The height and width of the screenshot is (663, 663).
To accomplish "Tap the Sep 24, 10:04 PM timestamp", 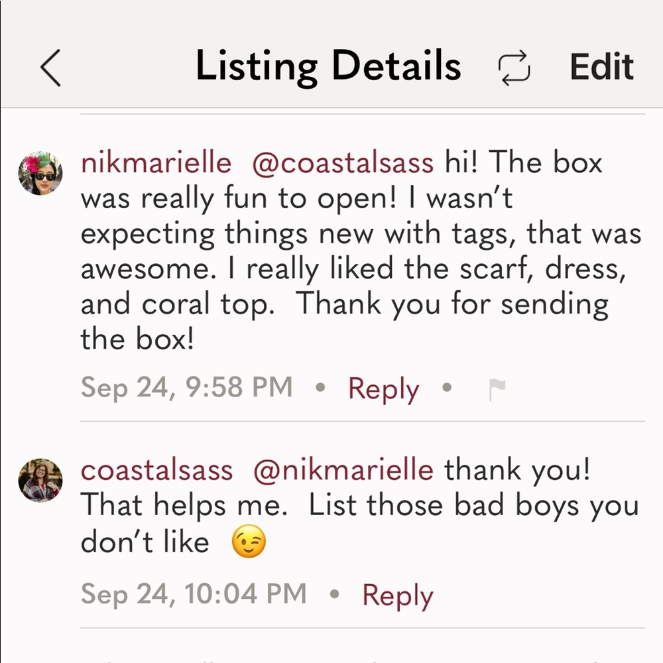I will coord(192,595).
